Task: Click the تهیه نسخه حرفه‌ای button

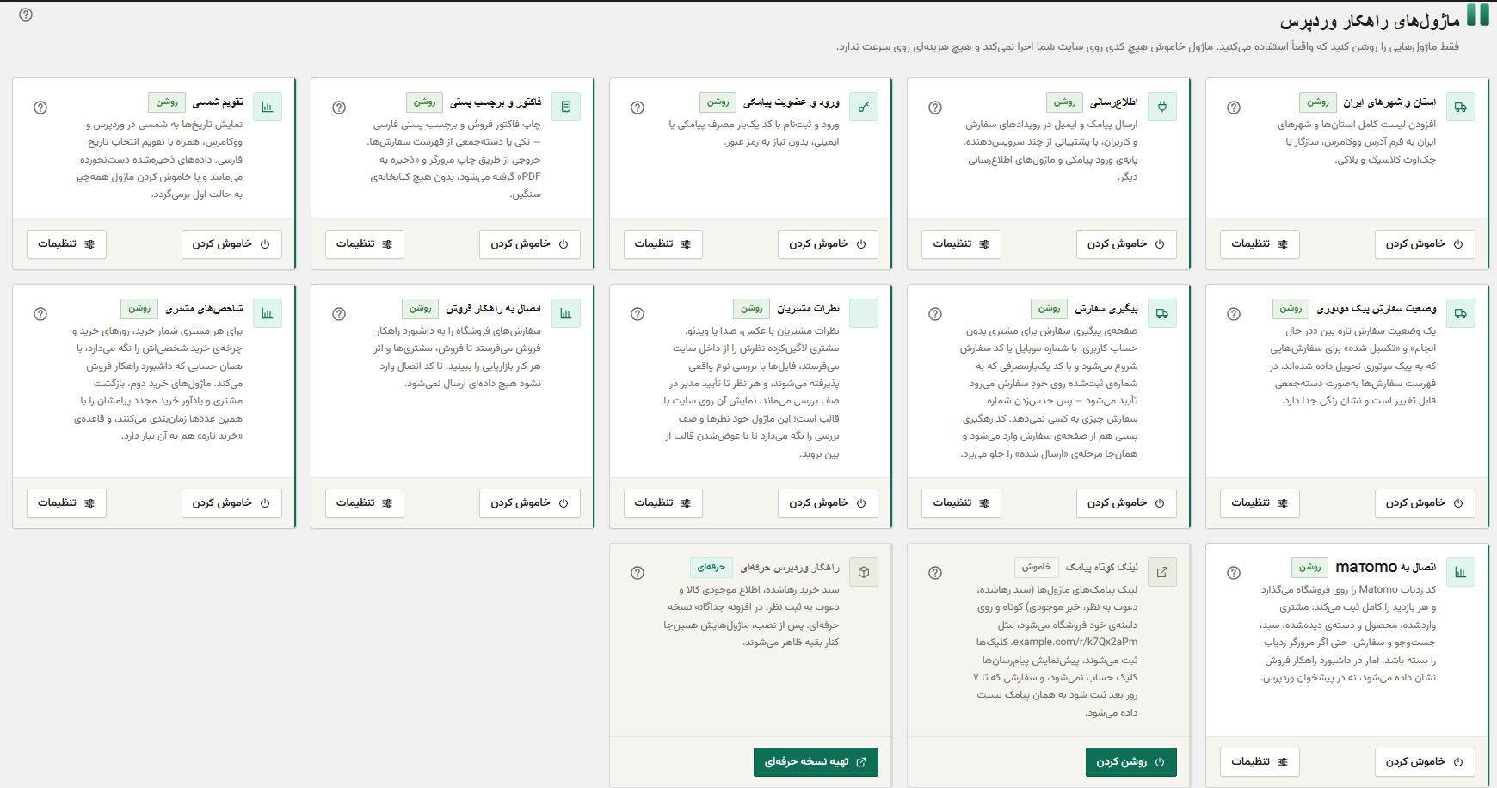Action: tap(816, 762)
